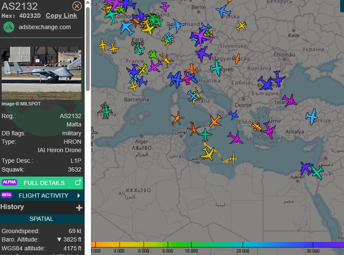The width and height of the screenshot is (344, 255).
Task: Select the magenta aircraft southwest of Greece
Action: (x=235, y=138)
